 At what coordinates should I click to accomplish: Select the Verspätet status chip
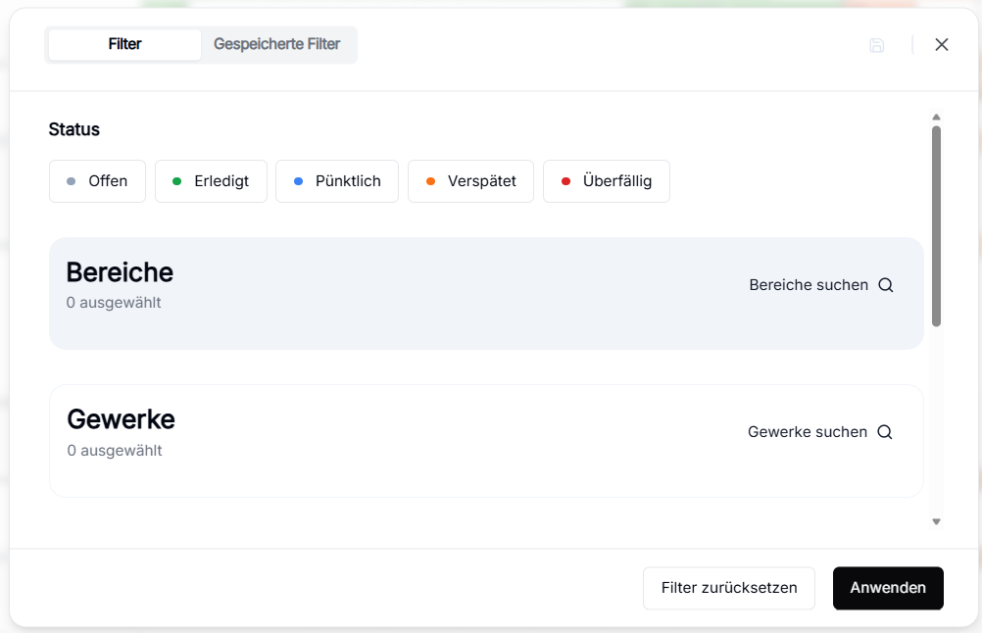tap(469, 181)
